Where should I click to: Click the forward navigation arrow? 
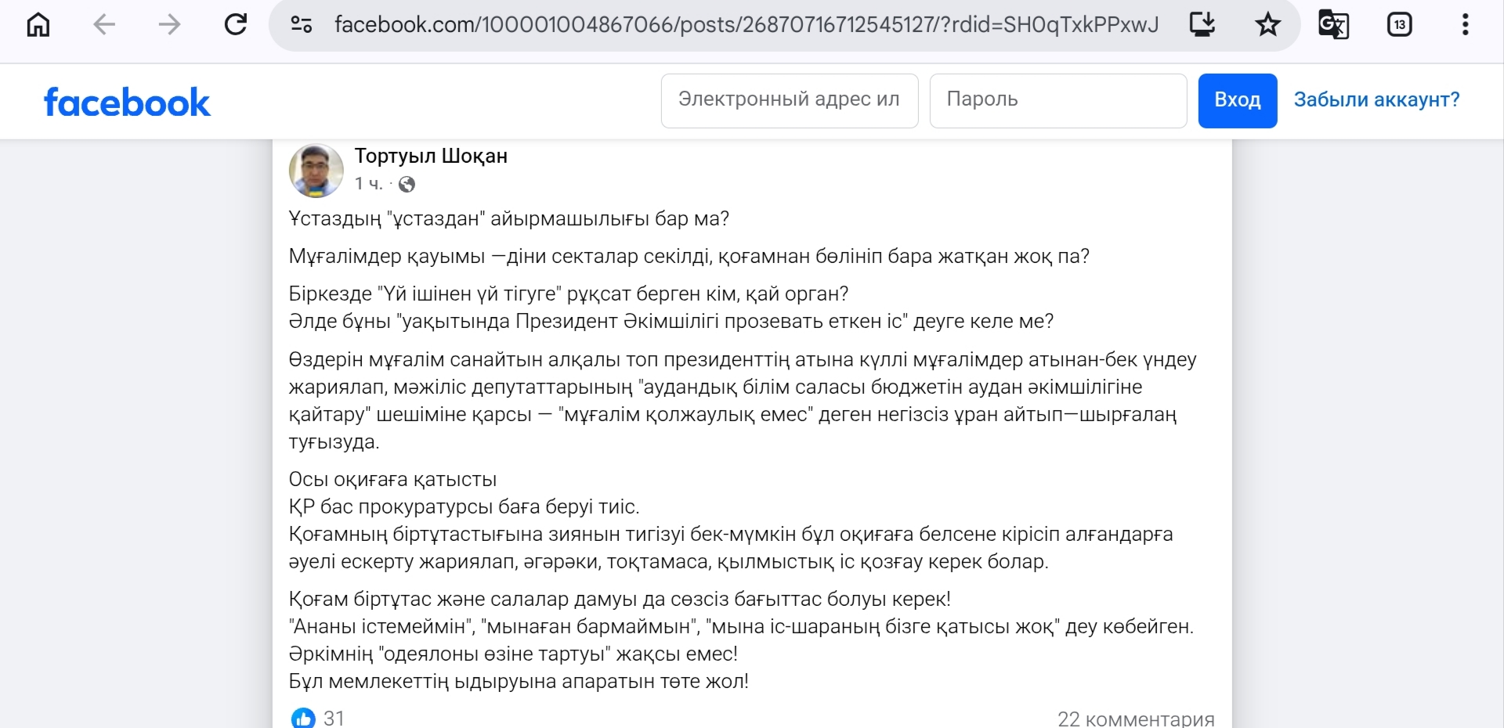(x=169, y=25)
